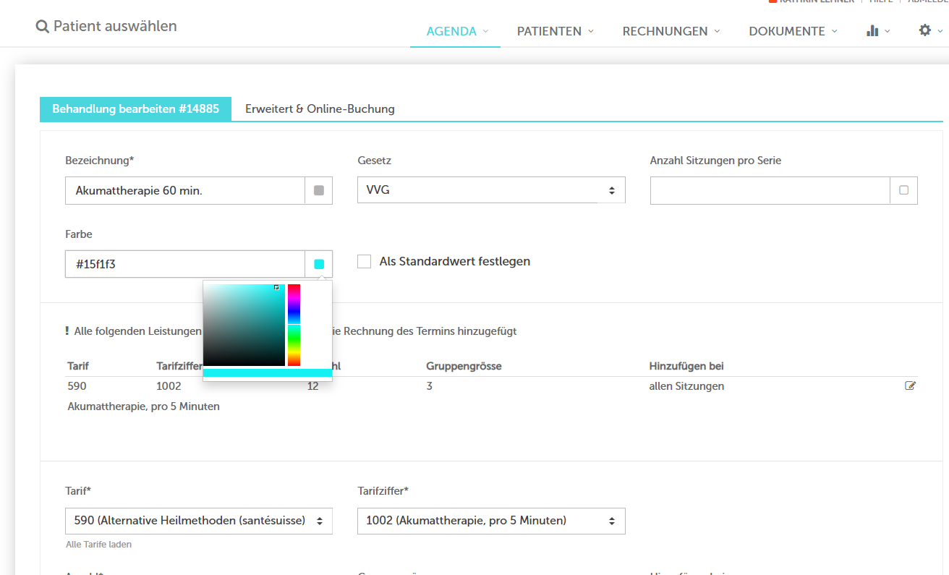The height and width of the screenshot is (575, 949).
Task: Click the Hinzufügen bei column header
Action: [686, 366]
